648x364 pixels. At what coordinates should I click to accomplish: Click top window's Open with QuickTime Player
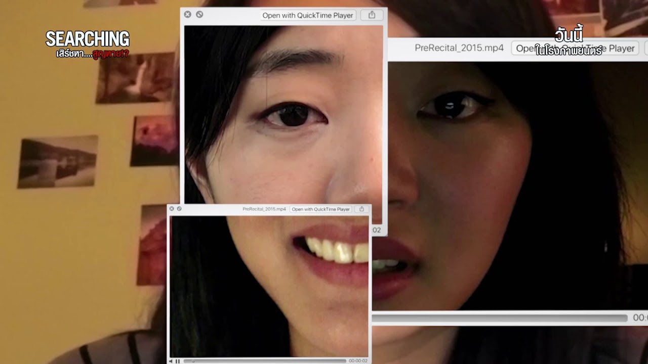308,15
